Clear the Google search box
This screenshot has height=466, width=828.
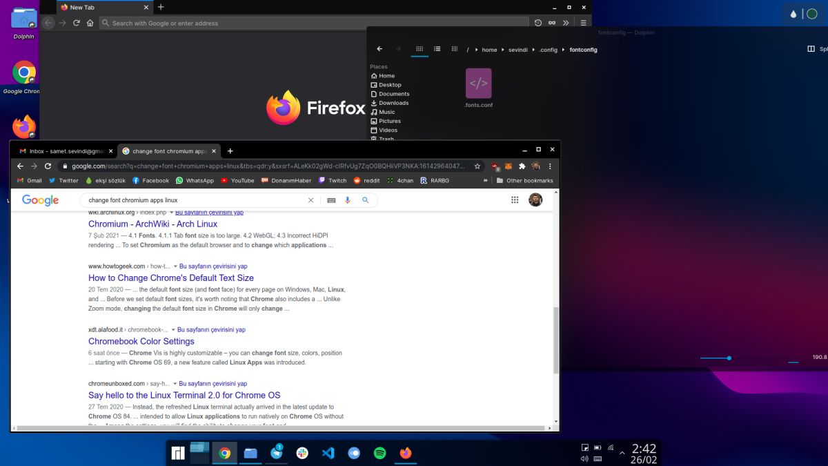310,200
